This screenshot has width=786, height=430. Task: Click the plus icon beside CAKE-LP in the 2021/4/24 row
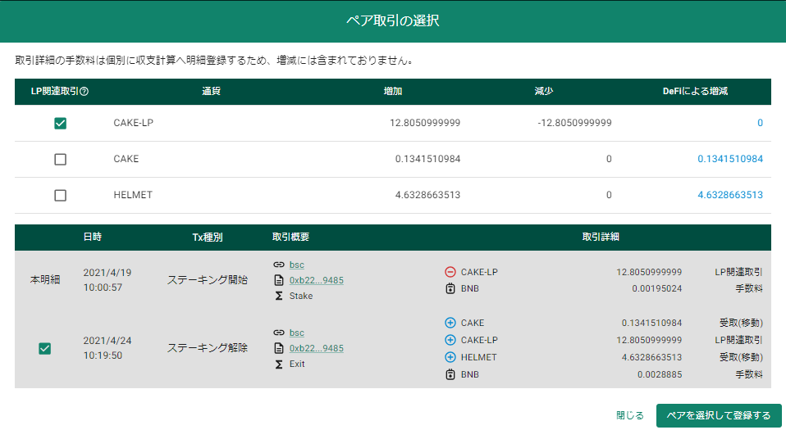point(450,340)
